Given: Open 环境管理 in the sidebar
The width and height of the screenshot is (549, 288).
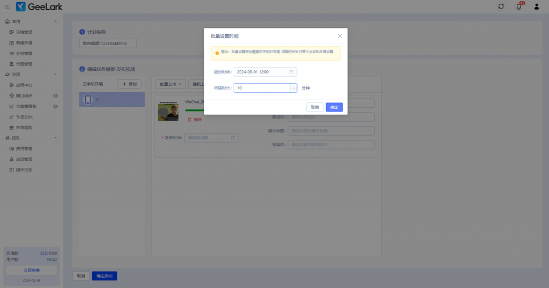Looking at the screenshot, I should (x=24, y=32).
